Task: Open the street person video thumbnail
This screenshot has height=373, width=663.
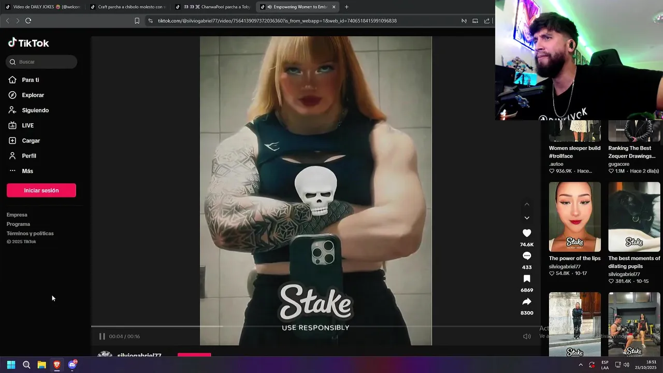Action: coord(575,324)
